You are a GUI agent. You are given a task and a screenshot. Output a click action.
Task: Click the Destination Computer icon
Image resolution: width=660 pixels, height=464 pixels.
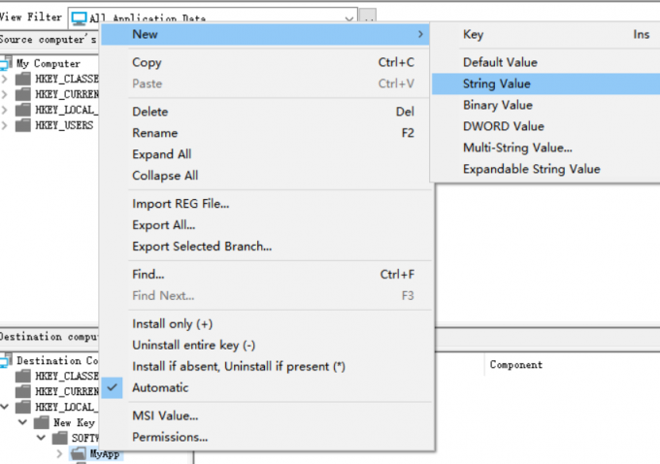[8, 360]
